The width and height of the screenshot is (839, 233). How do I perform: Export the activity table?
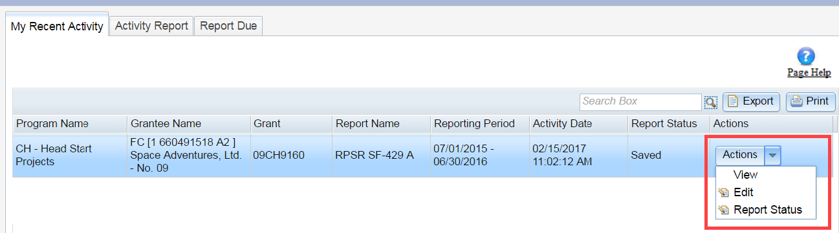(751, 101)
